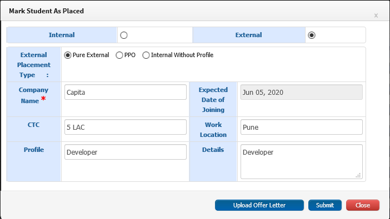Image resolution: width=390 pixels, height=219 pixels.
Task: Click the Company Name label
Action: pyautogui.click(x=33, y=95)
